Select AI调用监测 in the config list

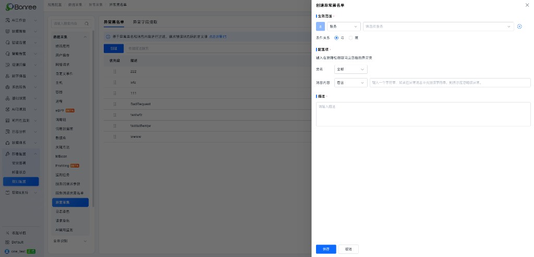(x=70, y=230)
